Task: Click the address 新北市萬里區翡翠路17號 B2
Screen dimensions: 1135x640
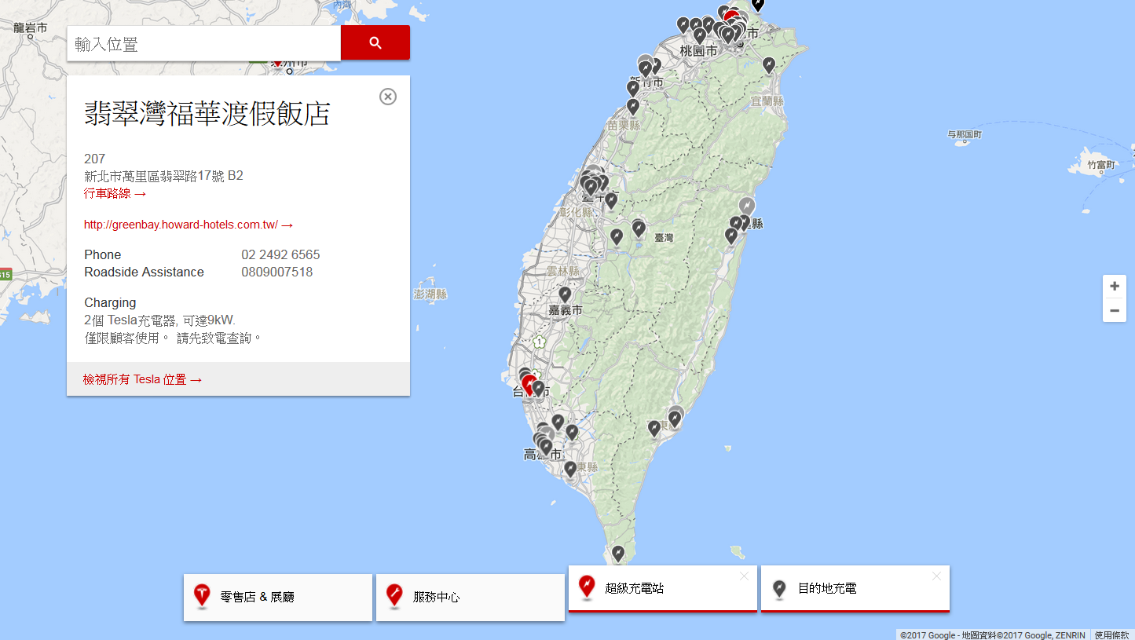Action: pyautogui.click(x=163, y=176)
